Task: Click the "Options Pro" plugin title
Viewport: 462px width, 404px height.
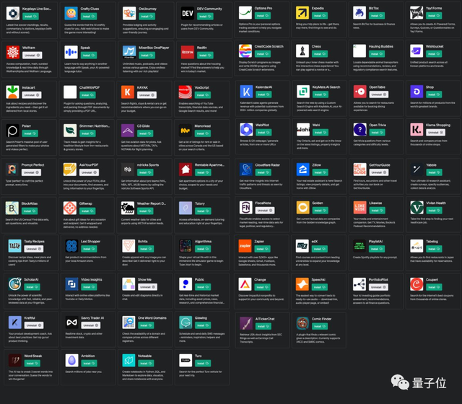Action: (x=263, y=8)
